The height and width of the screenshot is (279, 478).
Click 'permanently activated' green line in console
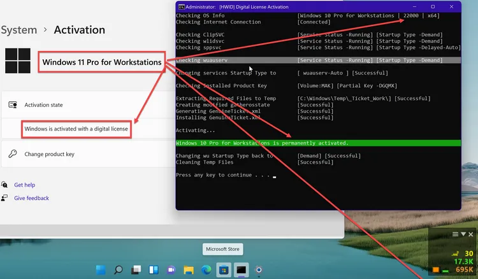click(x=318, y=143)
